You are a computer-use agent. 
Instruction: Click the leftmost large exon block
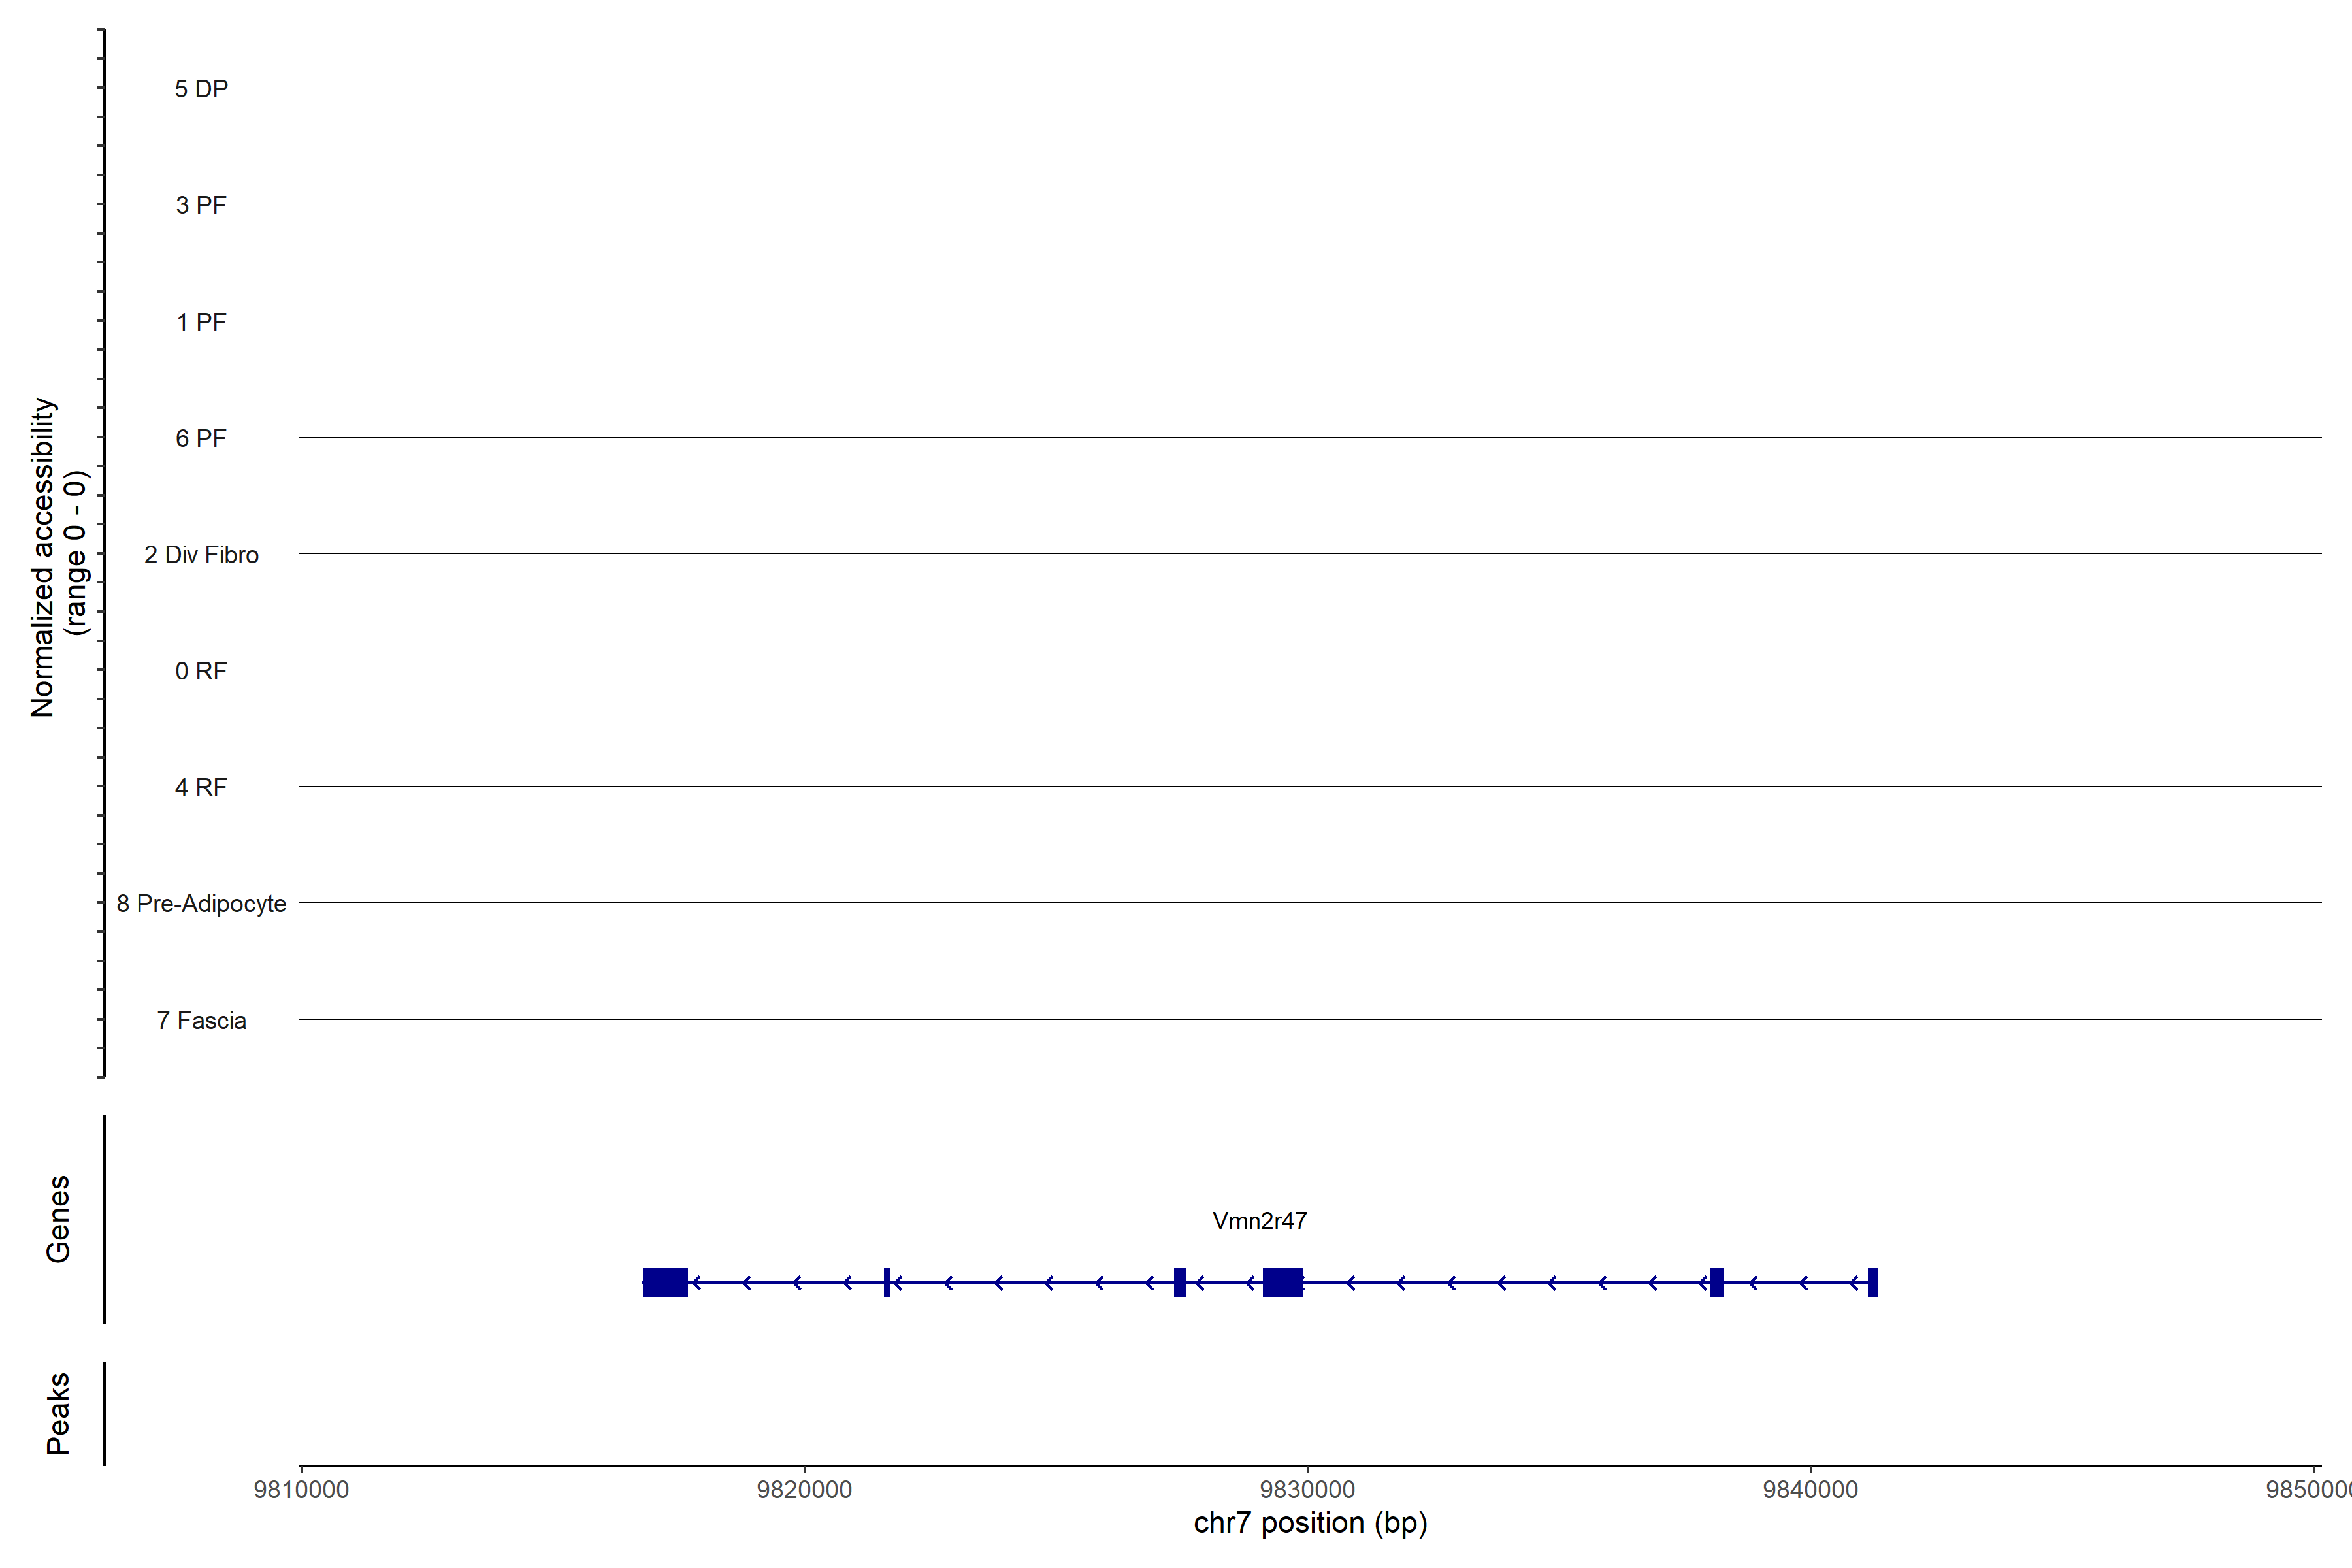coord(665,1282)
